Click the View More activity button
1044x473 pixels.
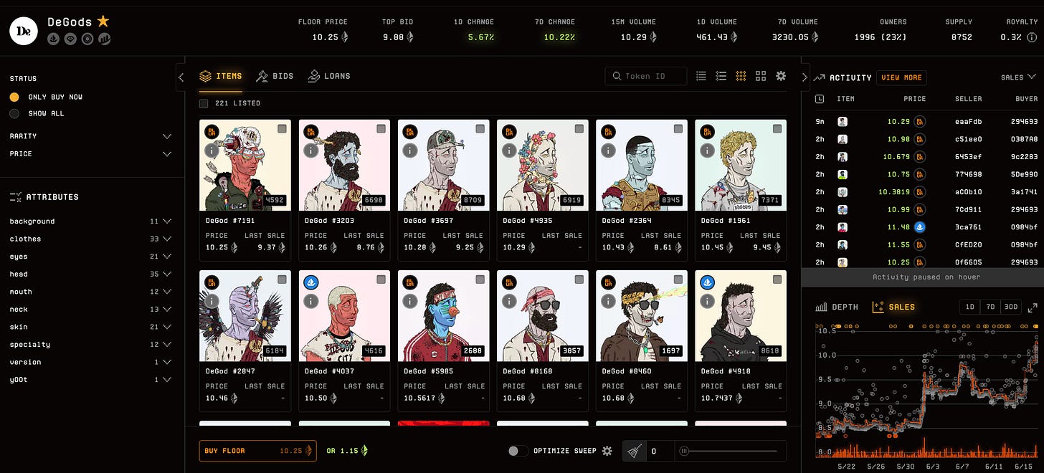pos(901,77)
